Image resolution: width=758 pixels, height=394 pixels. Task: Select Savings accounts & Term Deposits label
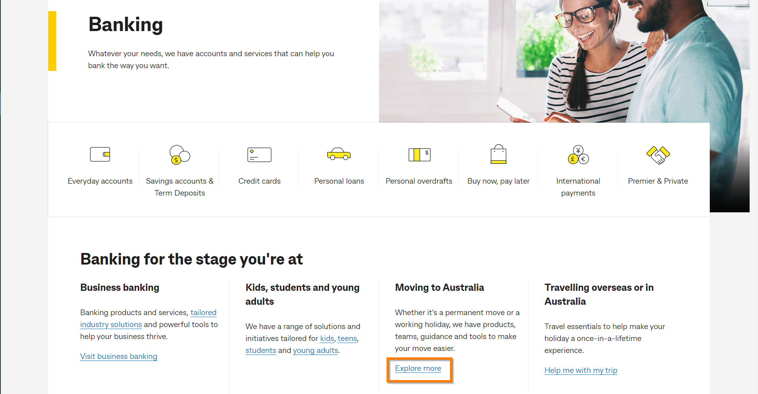(180, 187)
